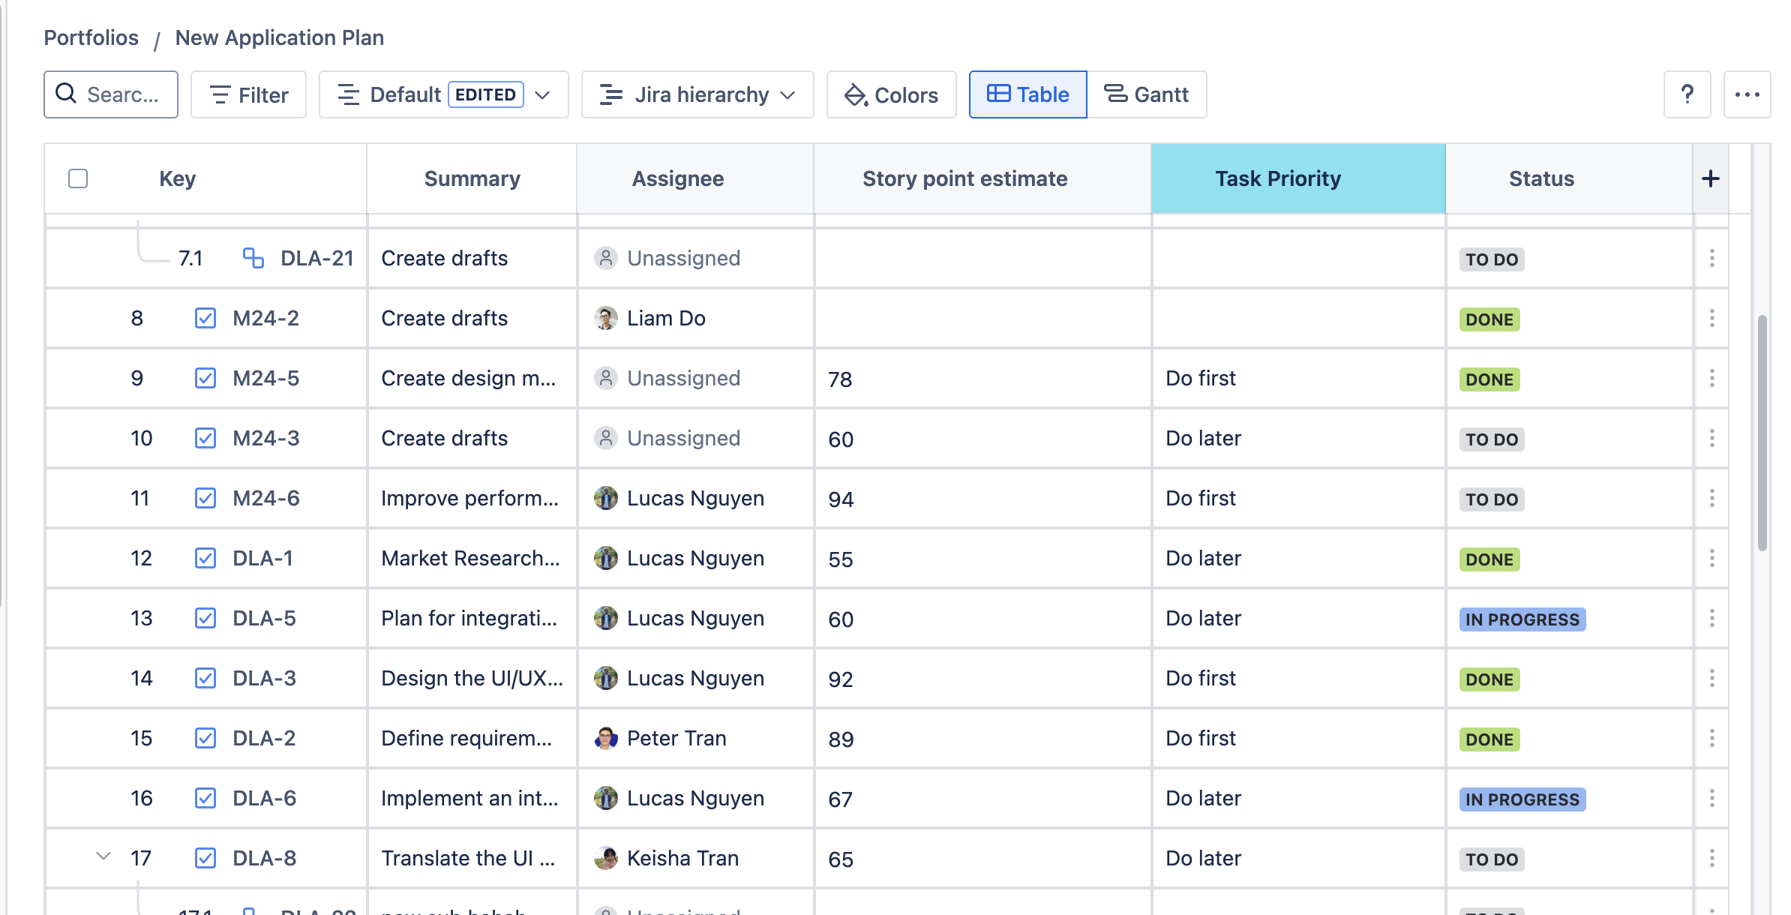Open the three-dot more options menu
The image size is (1791, 915).
coord(1747,94)
